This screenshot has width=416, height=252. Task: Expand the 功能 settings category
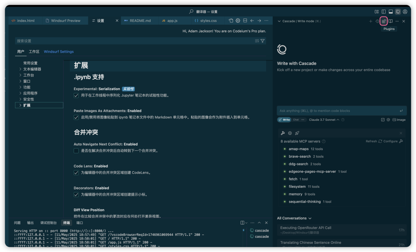click(x=27, y=87)
